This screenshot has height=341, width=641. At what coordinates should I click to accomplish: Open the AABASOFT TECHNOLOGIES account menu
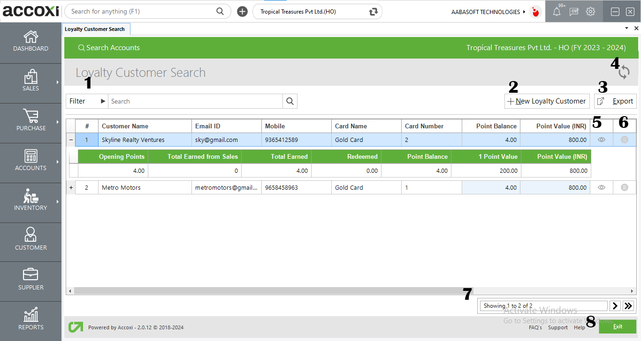(487, 12)
